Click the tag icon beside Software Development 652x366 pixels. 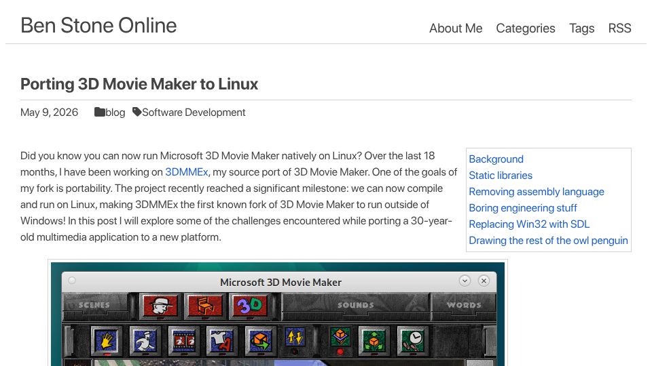[137, 112]
